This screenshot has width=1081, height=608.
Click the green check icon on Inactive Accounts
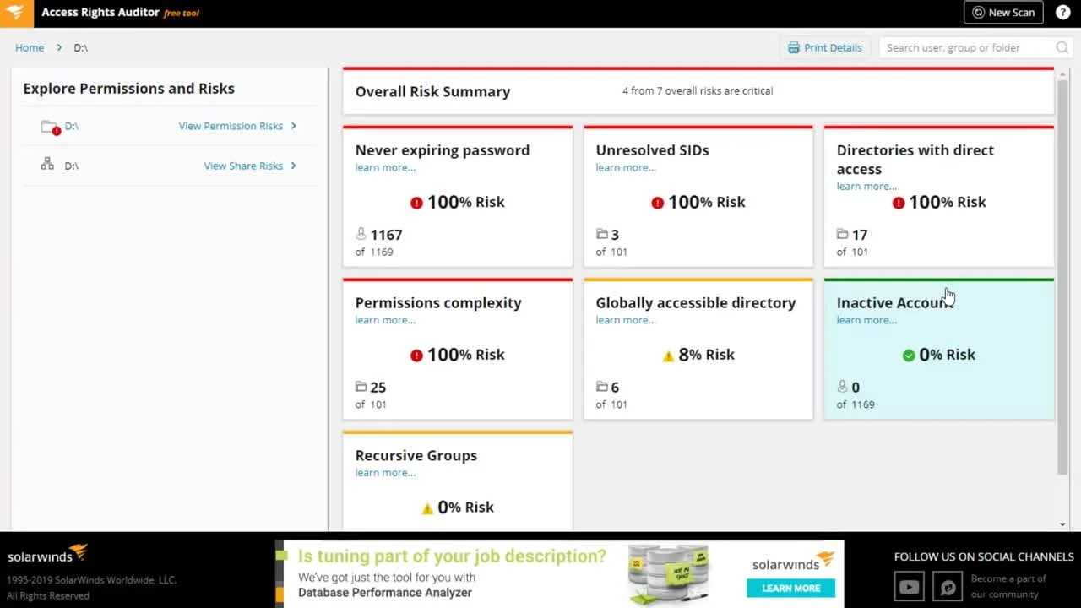pos(909,356)
